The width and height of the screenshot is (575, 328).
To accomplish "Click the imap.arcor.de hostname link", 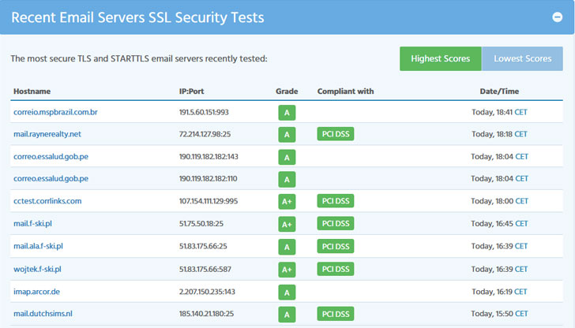I will pyautogui.click(x=37, y=291).
